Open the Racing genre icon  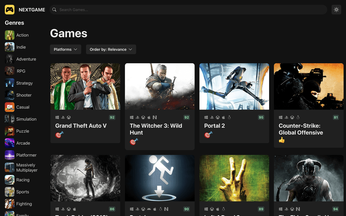(10, 180)
